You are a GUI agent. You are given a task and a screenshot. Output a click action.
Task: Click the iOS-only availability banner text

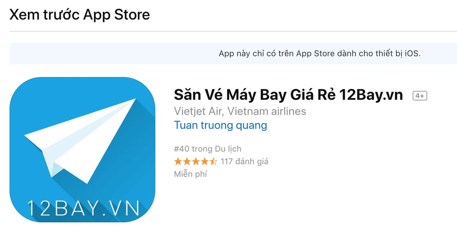(320, 53)
